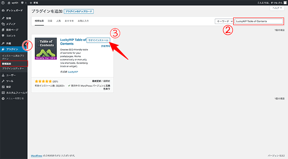Viewport: 288px width, 159px height.
Task: Switch to 検索結果 tab
Action: click(39, 21)
